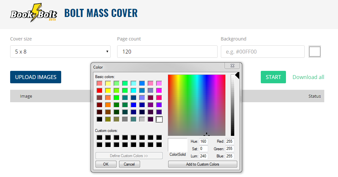338x177 pixels.
Task: Click the BOLT MASS COVER heading
Action: (x=101, y=13)
